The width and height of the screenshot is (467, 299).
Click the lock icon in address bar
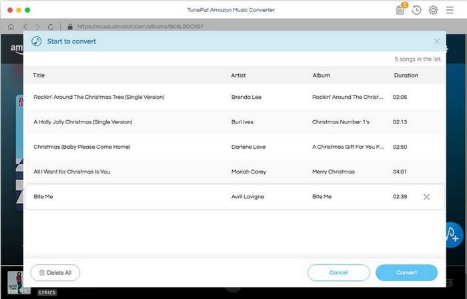pos(70,27)
